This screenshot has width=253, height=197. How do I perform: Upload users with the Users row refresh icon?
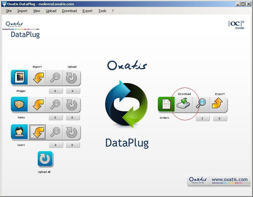click(x=72, y=132)
